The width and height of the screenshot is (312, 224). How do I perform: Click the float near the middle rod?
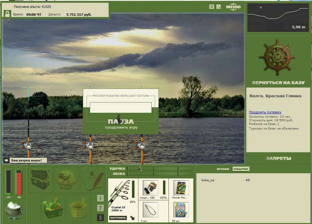(x=100, y=153)
